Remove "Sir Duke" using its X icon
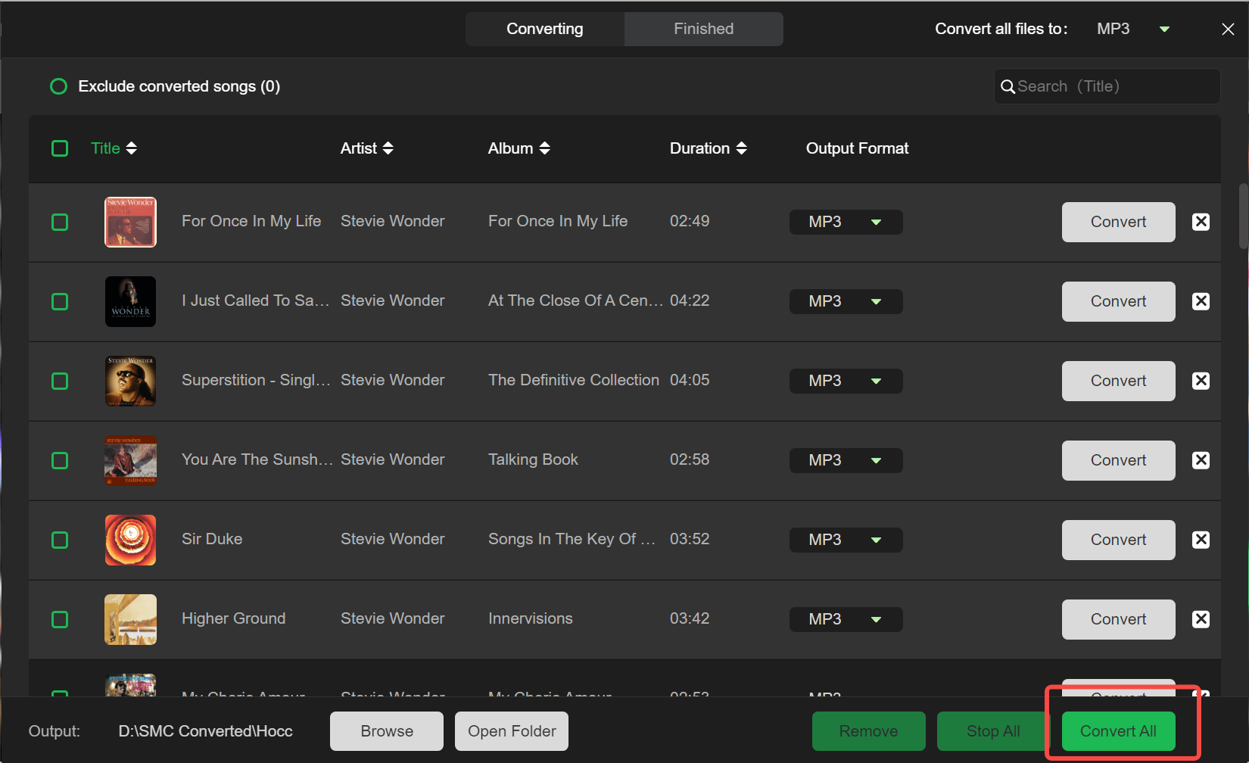1249x763 pixels. 1201,539
